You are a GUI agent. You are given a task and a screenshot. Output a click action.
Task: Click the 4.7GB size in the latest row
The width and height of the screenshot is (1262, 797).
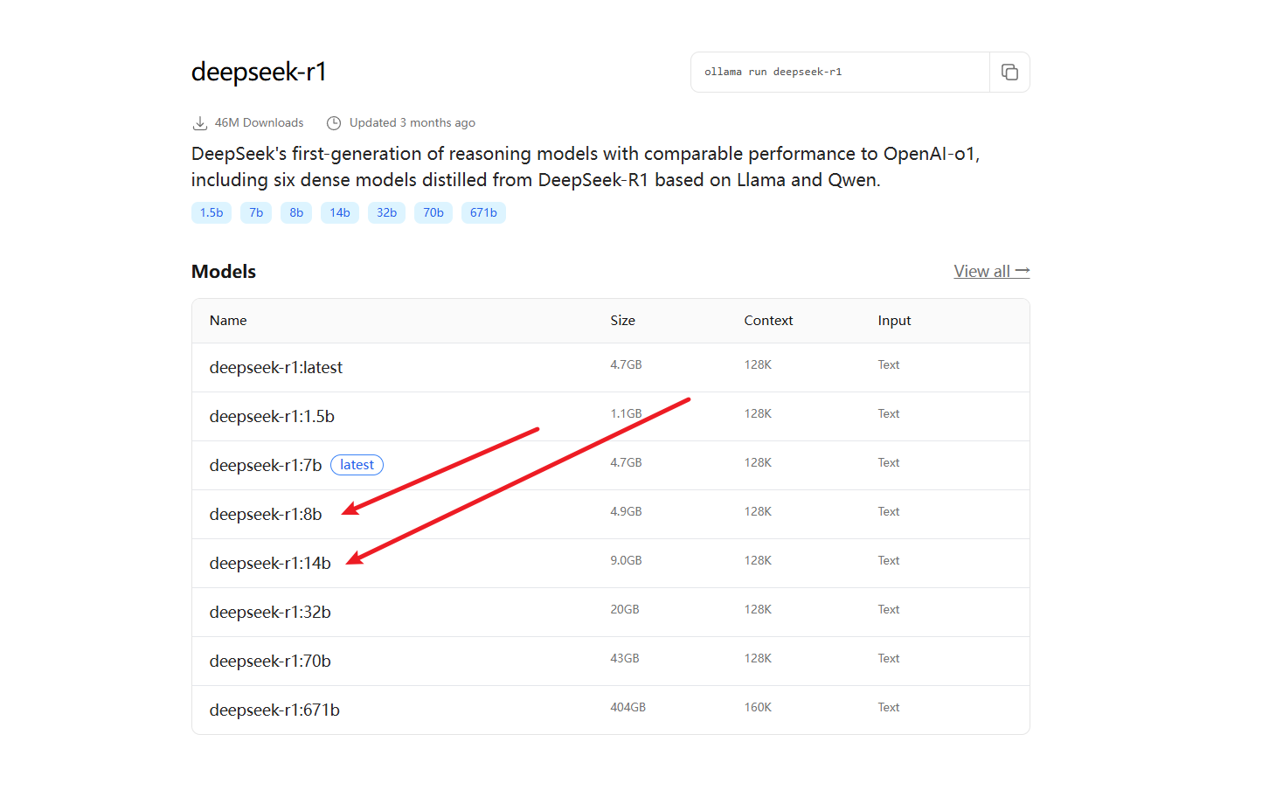[x=626, y=364]
